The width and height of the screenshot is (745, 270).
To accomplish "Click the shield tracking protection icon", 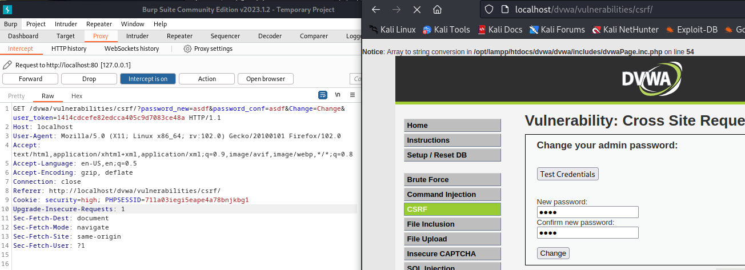I will tap(488, 10).
